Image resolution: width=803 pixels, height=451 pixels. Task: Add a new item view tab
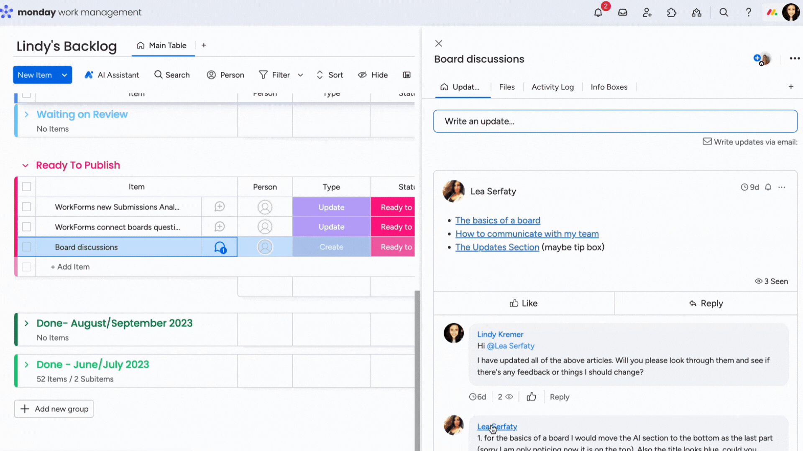[791, 87]
